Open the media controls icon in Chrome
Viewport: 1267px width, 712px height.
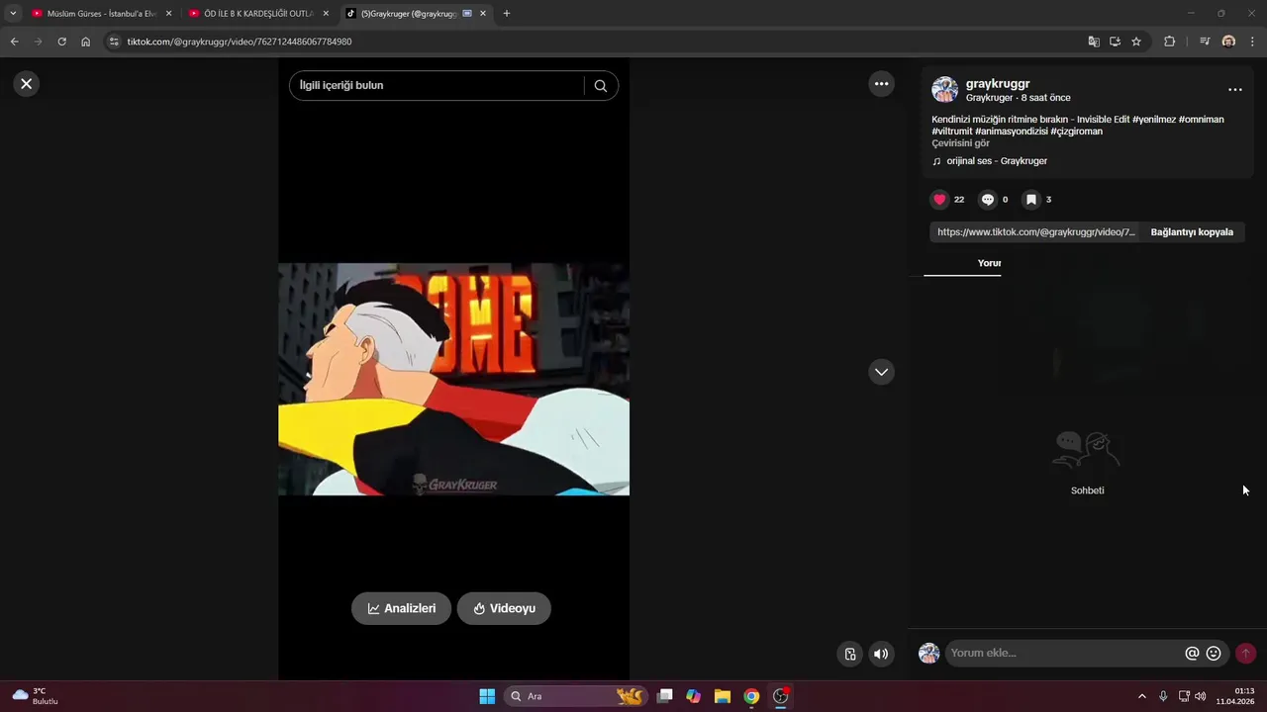1204,42
